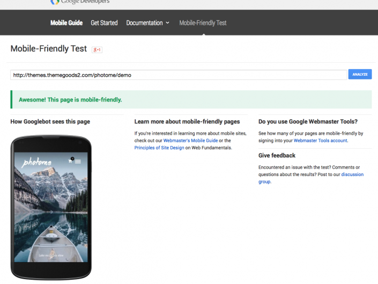Follow the Webmaster Tools account link

[x=320, y=141]
